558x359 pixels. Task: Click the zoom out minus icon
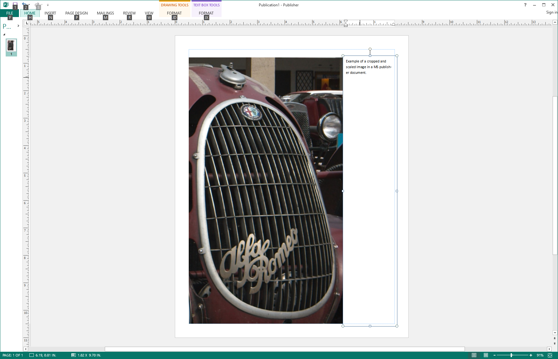tap(495, 355)
